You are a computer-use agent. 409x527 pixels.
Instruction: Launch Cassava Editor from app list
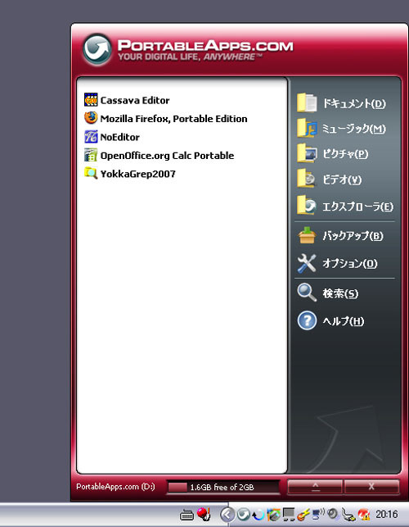127,100
